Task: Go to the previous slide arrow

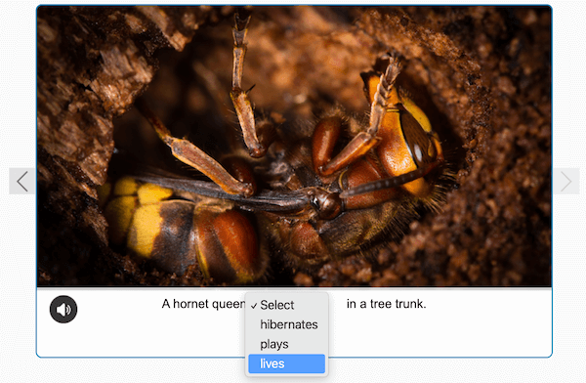Action: (22, 182)
